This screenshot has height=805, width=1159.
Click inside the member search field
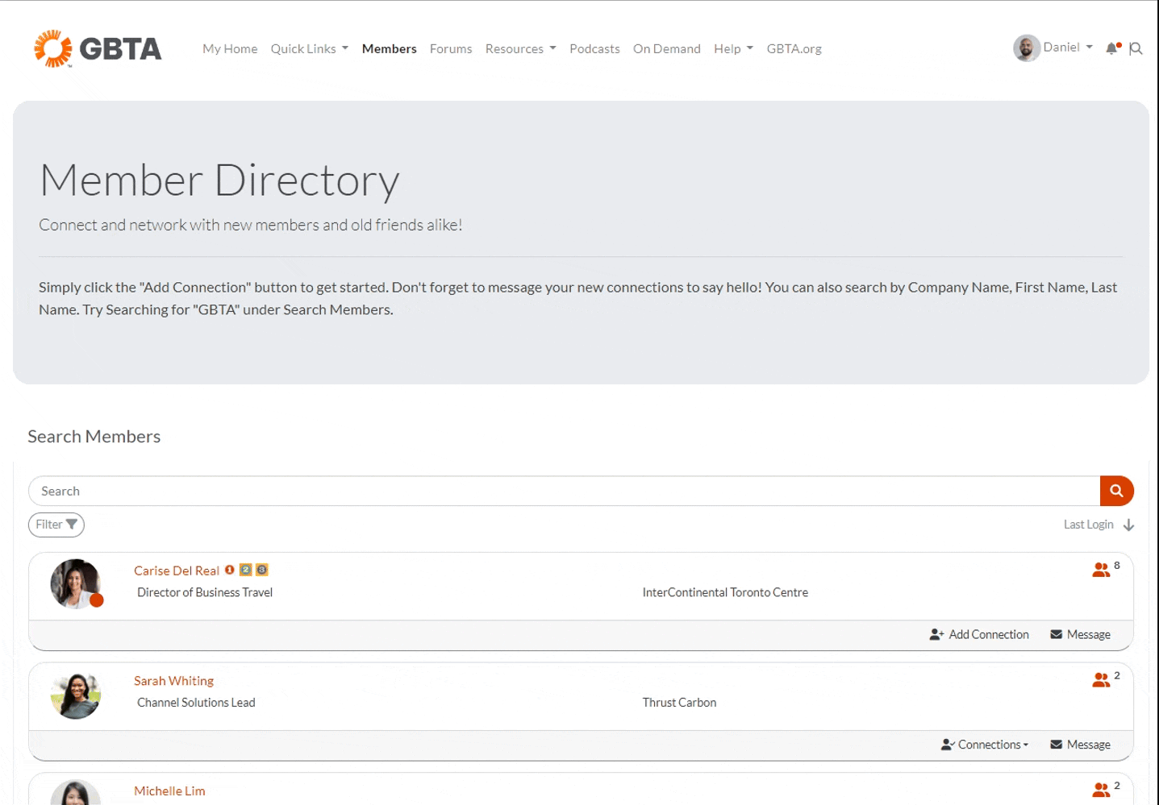[323, 490]
